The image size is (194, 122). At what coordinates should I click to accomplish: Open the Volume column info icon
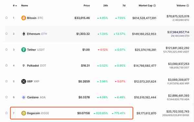(188, 5)
